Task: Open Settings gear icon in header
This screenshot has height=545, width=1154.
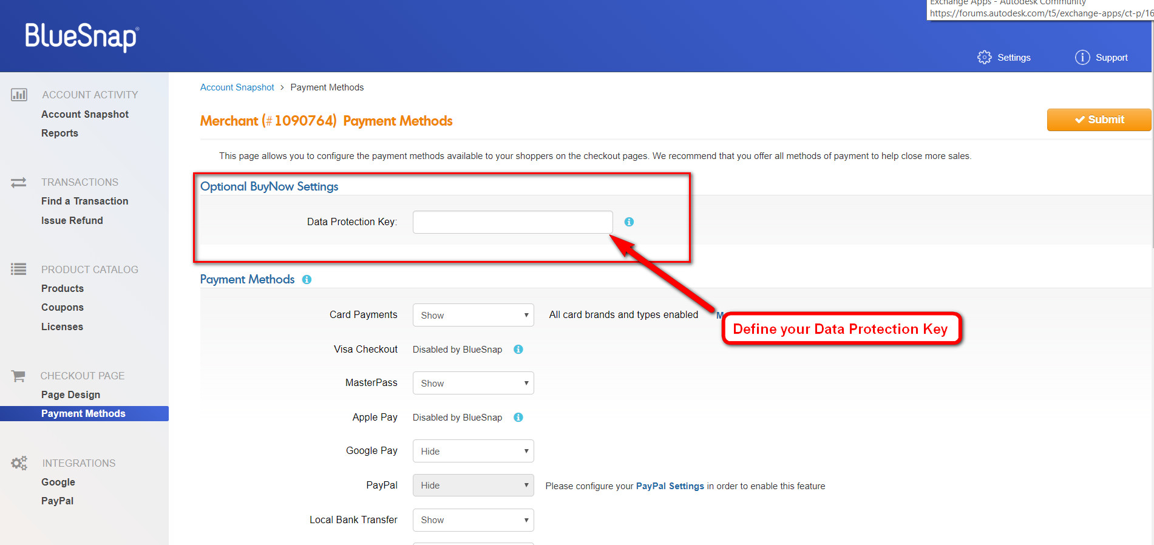Action: (x=984, y=58)
